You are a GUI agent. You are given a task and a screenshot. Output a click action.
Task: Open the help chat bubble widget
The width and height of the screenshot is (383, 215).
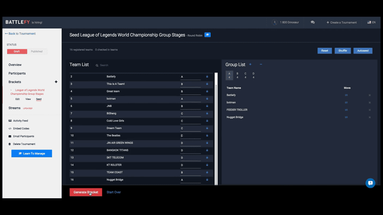point(370,183)
